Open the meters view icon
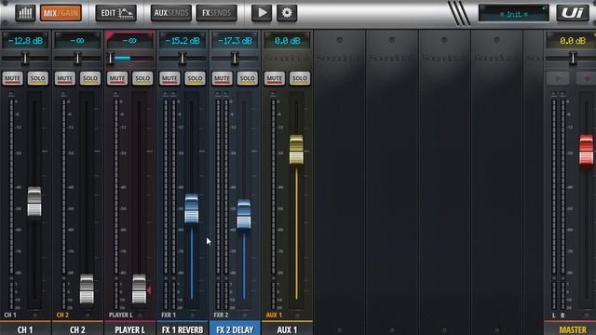This screenshot has width=596, height=335. click(25, 13)
